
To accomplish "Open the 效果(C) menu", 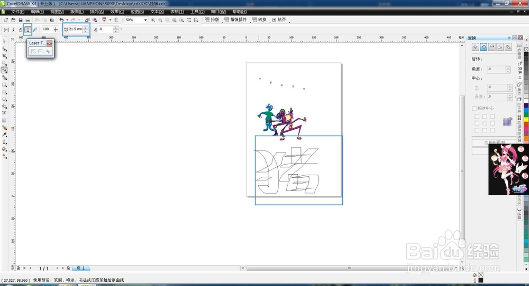I will 117,12.
